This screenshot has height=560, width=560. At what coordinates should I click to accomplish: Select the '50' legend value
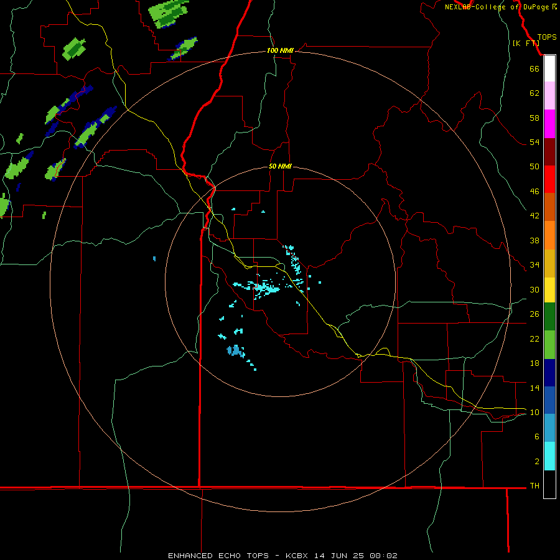pyautogui.click(x=534, y=166)
